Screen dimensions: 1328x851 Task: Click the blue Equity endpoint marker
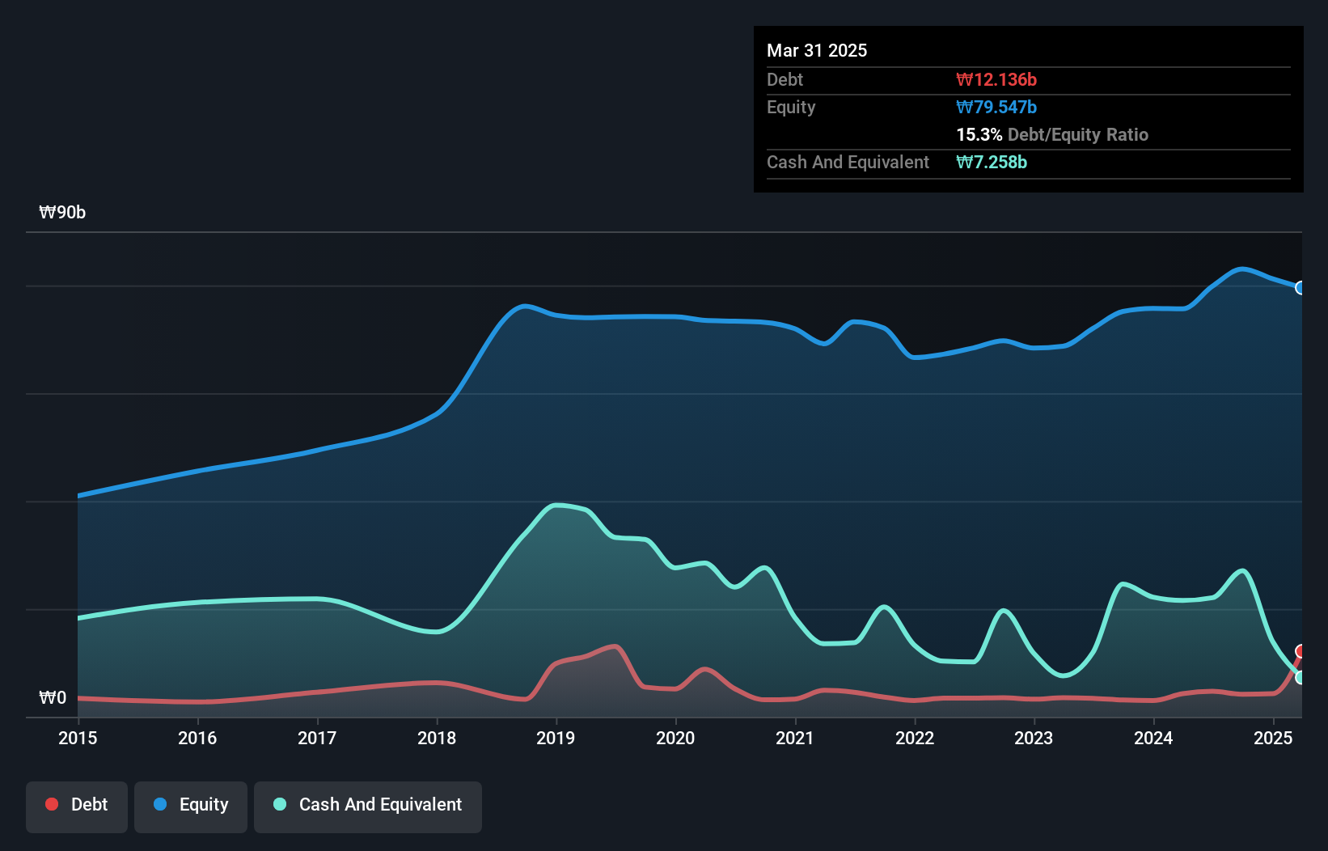tap(1301, 288)
